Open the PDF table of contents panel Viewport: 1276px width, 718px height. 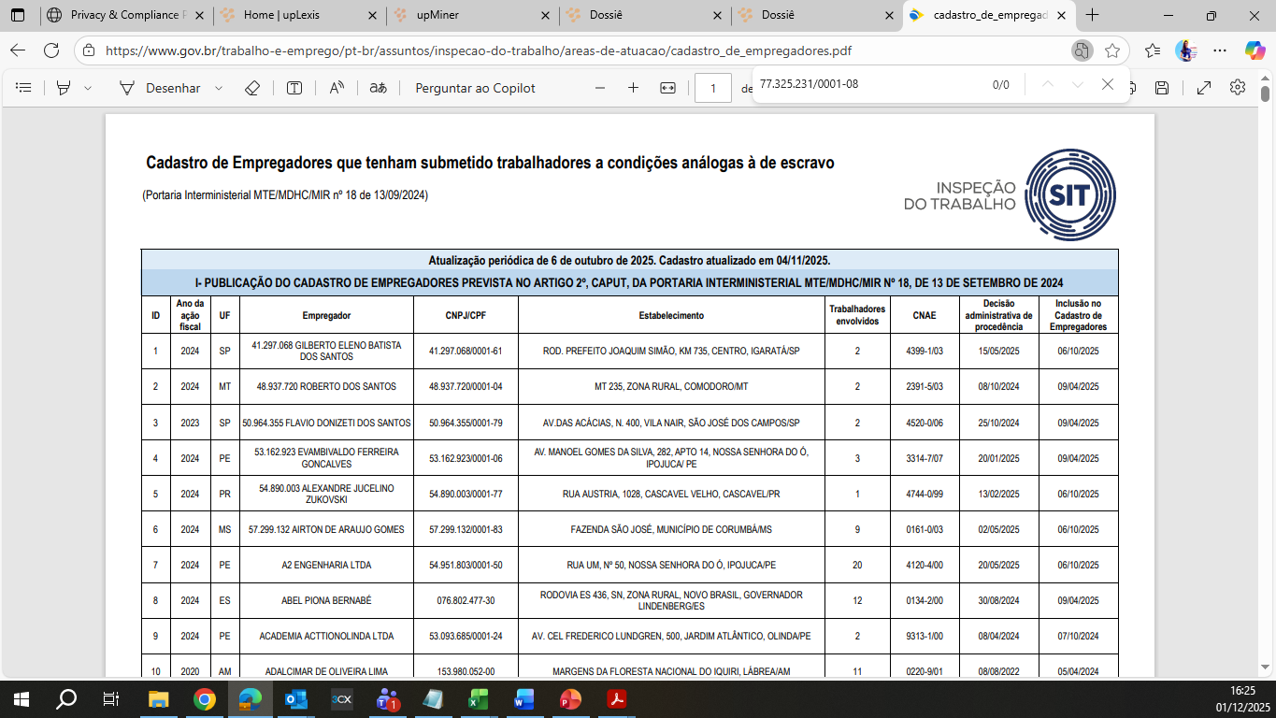[24, 88]
